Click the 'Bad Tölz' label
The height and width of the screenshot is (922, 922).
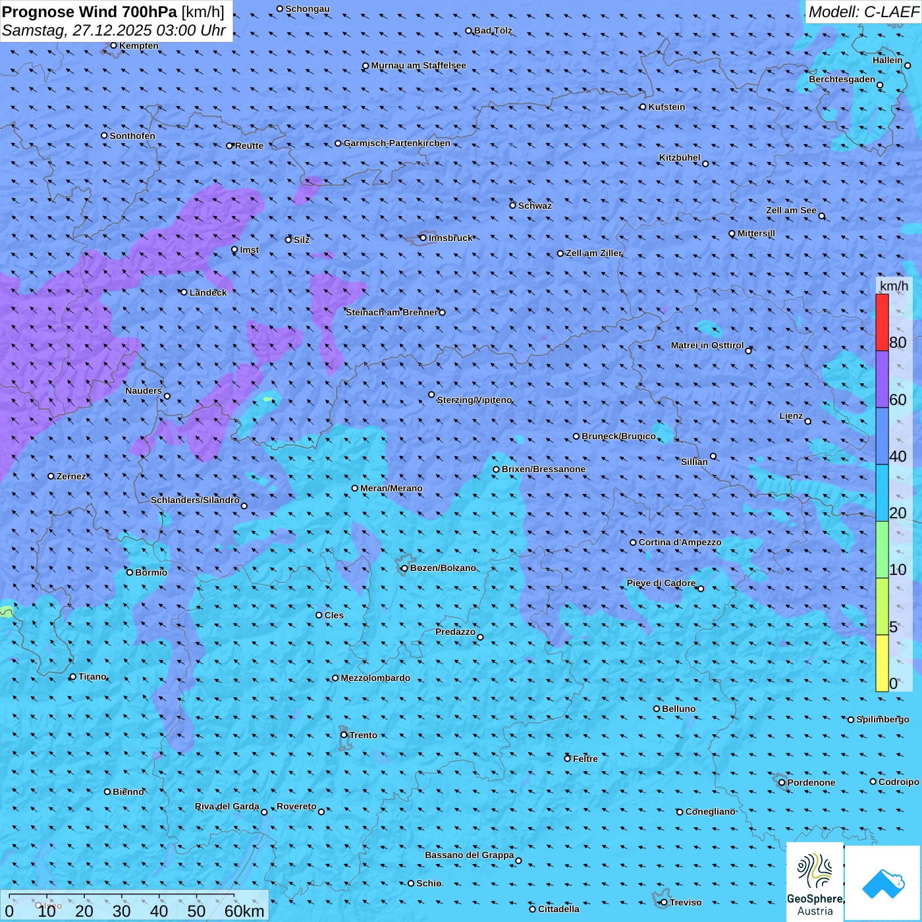[x=493, y=30]
